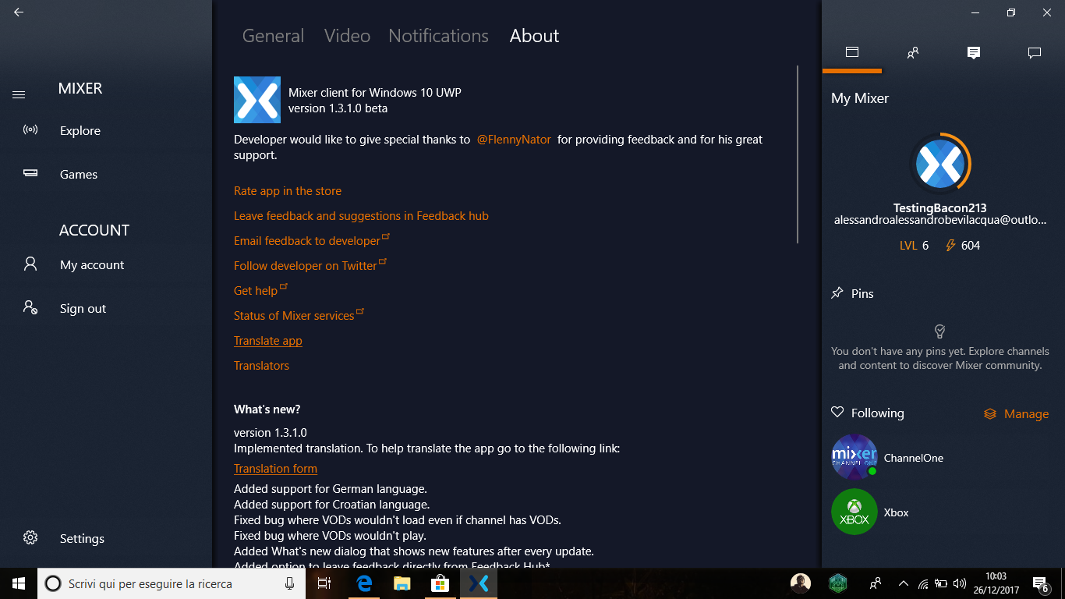Open the outlined comment panel icon
The width and height of the screenshot is (1065, 599).
1035,52
